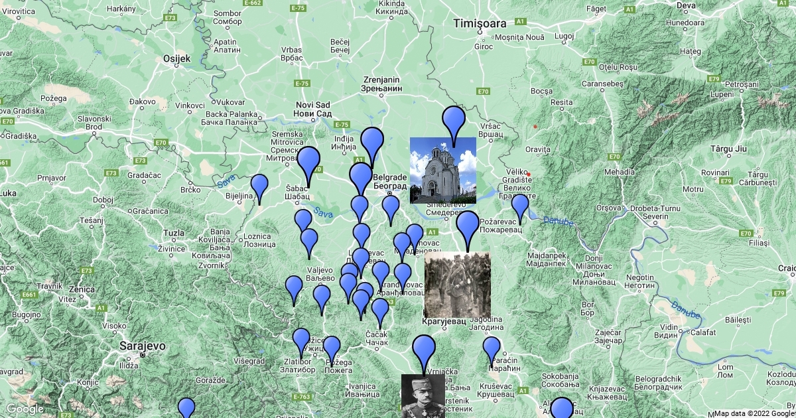Select the marker south of Goražde
796x418 pixels.
[187, 407]
